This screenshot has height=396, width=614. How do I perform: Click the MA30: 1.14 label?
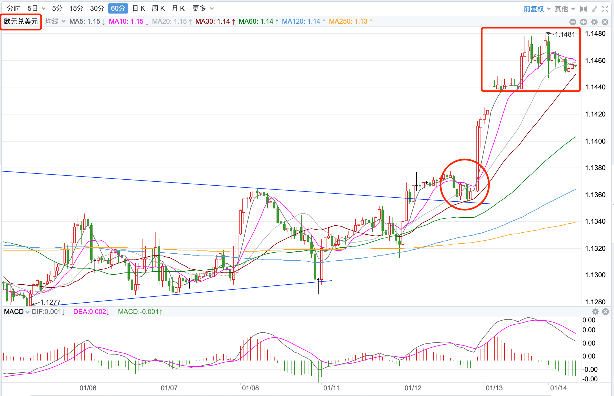pos(215,21)
